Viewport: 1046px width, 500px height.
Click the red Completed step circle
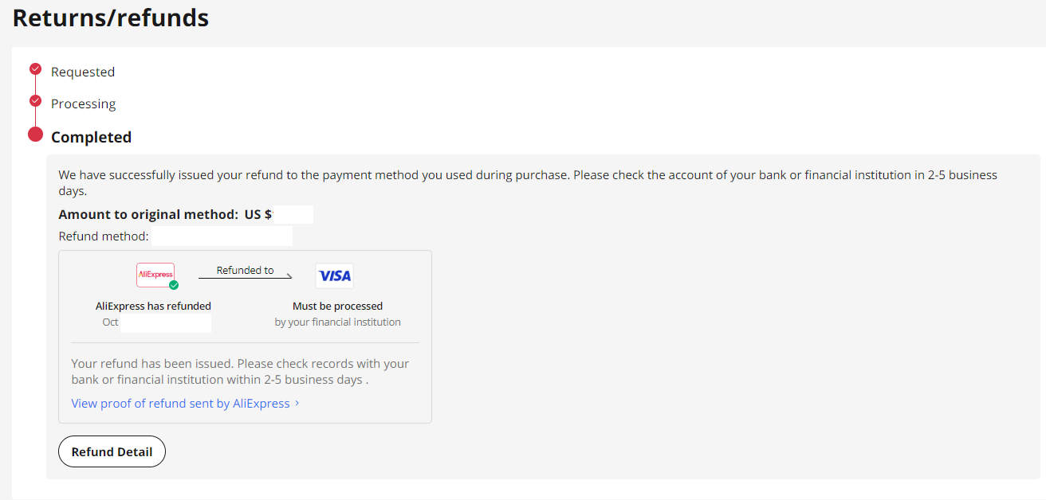pyautogui.click(x=35, y=134)
